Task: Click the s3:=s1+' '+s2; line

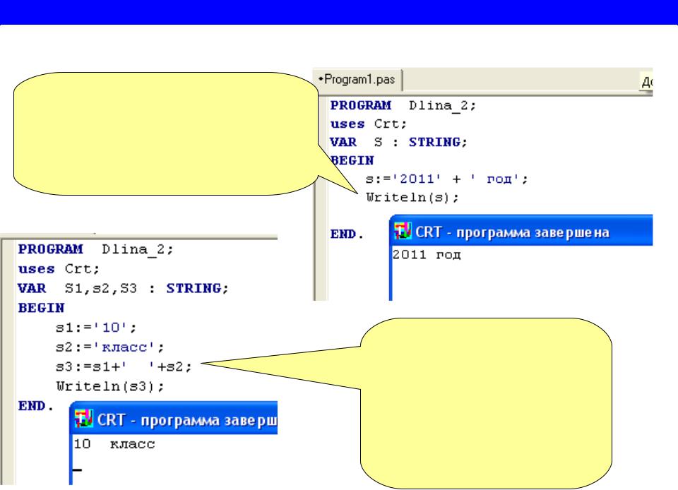Action: 124,367
